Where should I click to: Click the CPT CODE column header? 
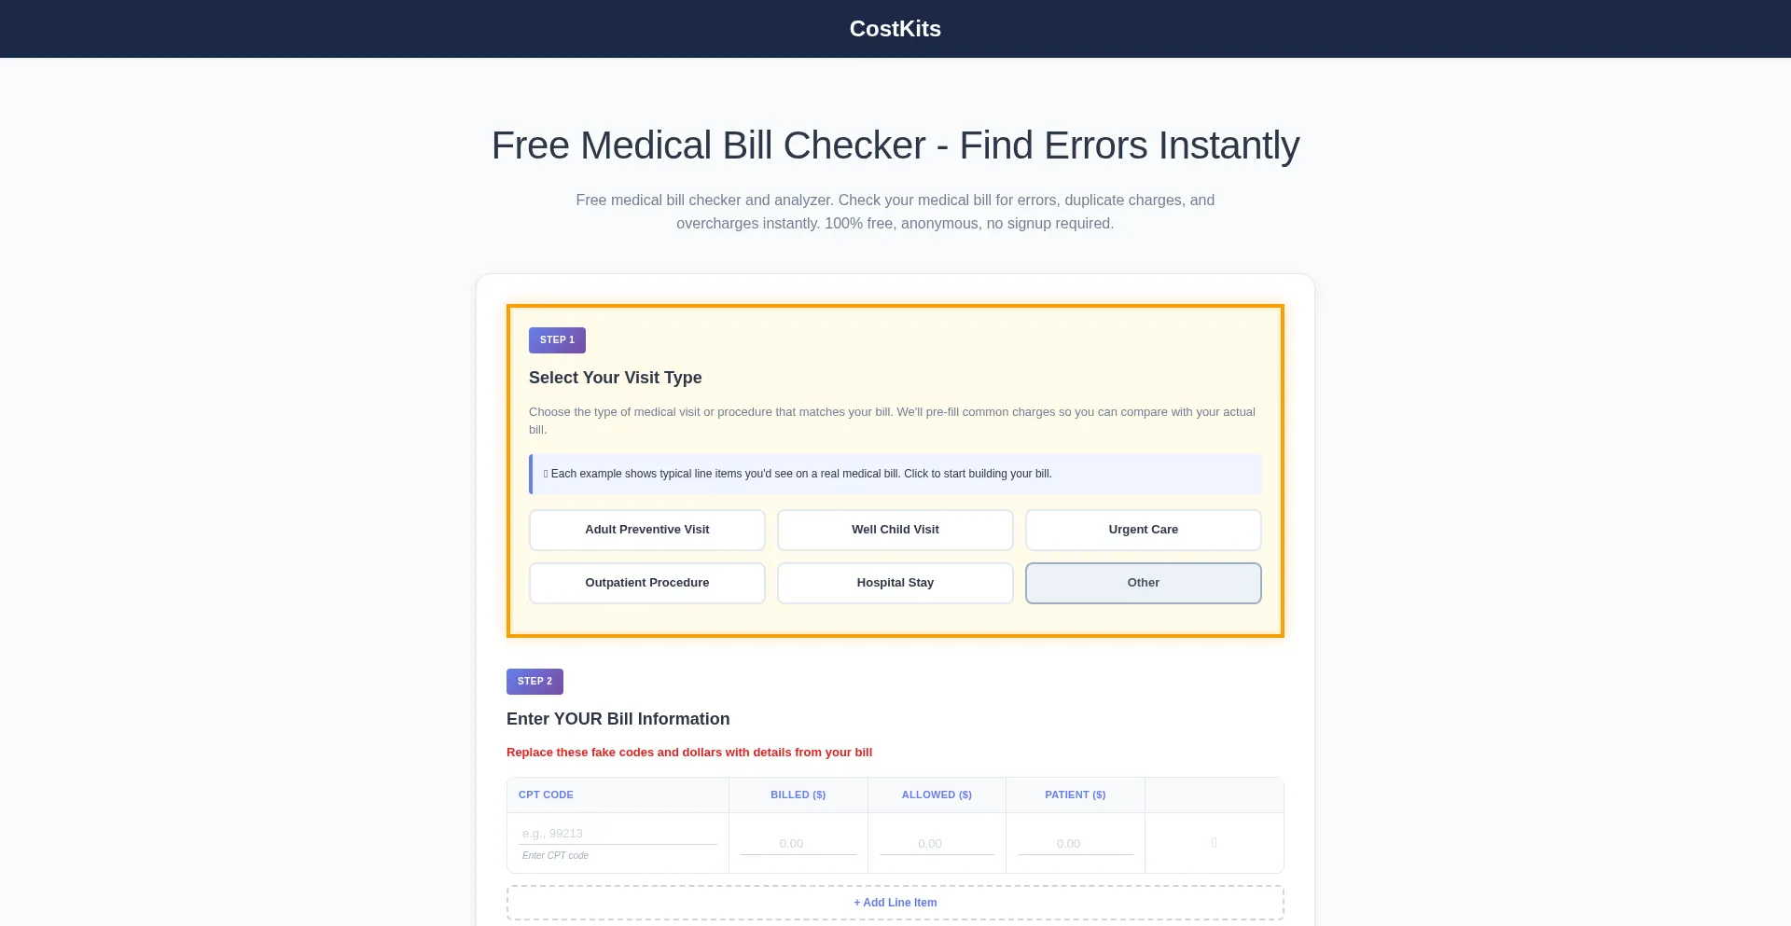tap(547, 795)
